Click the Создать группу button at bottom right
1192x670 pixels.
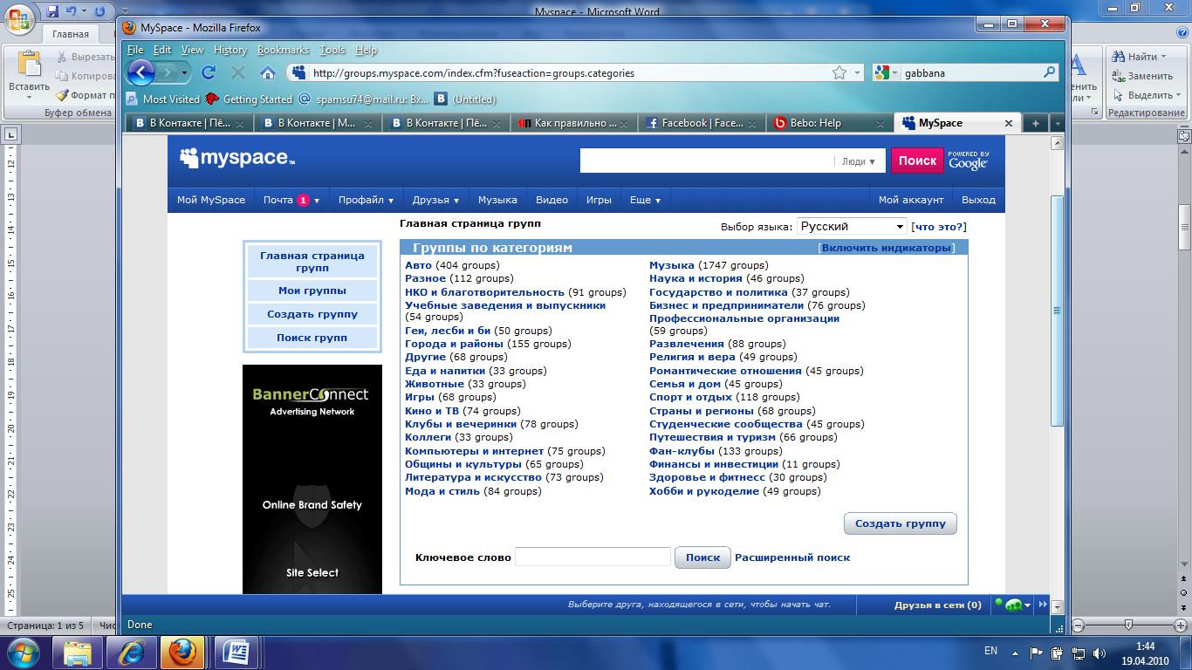click(x=901, y=523)
